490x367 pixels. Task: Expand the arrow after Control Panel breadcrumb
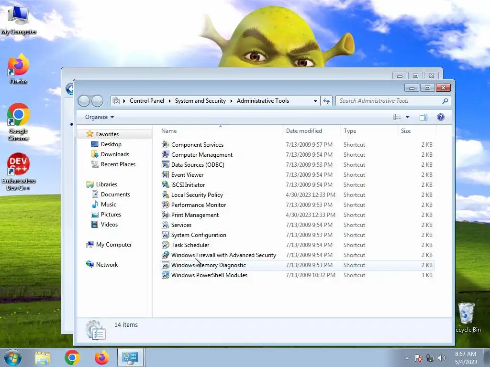pyautogui.click(x=170, y=101)
